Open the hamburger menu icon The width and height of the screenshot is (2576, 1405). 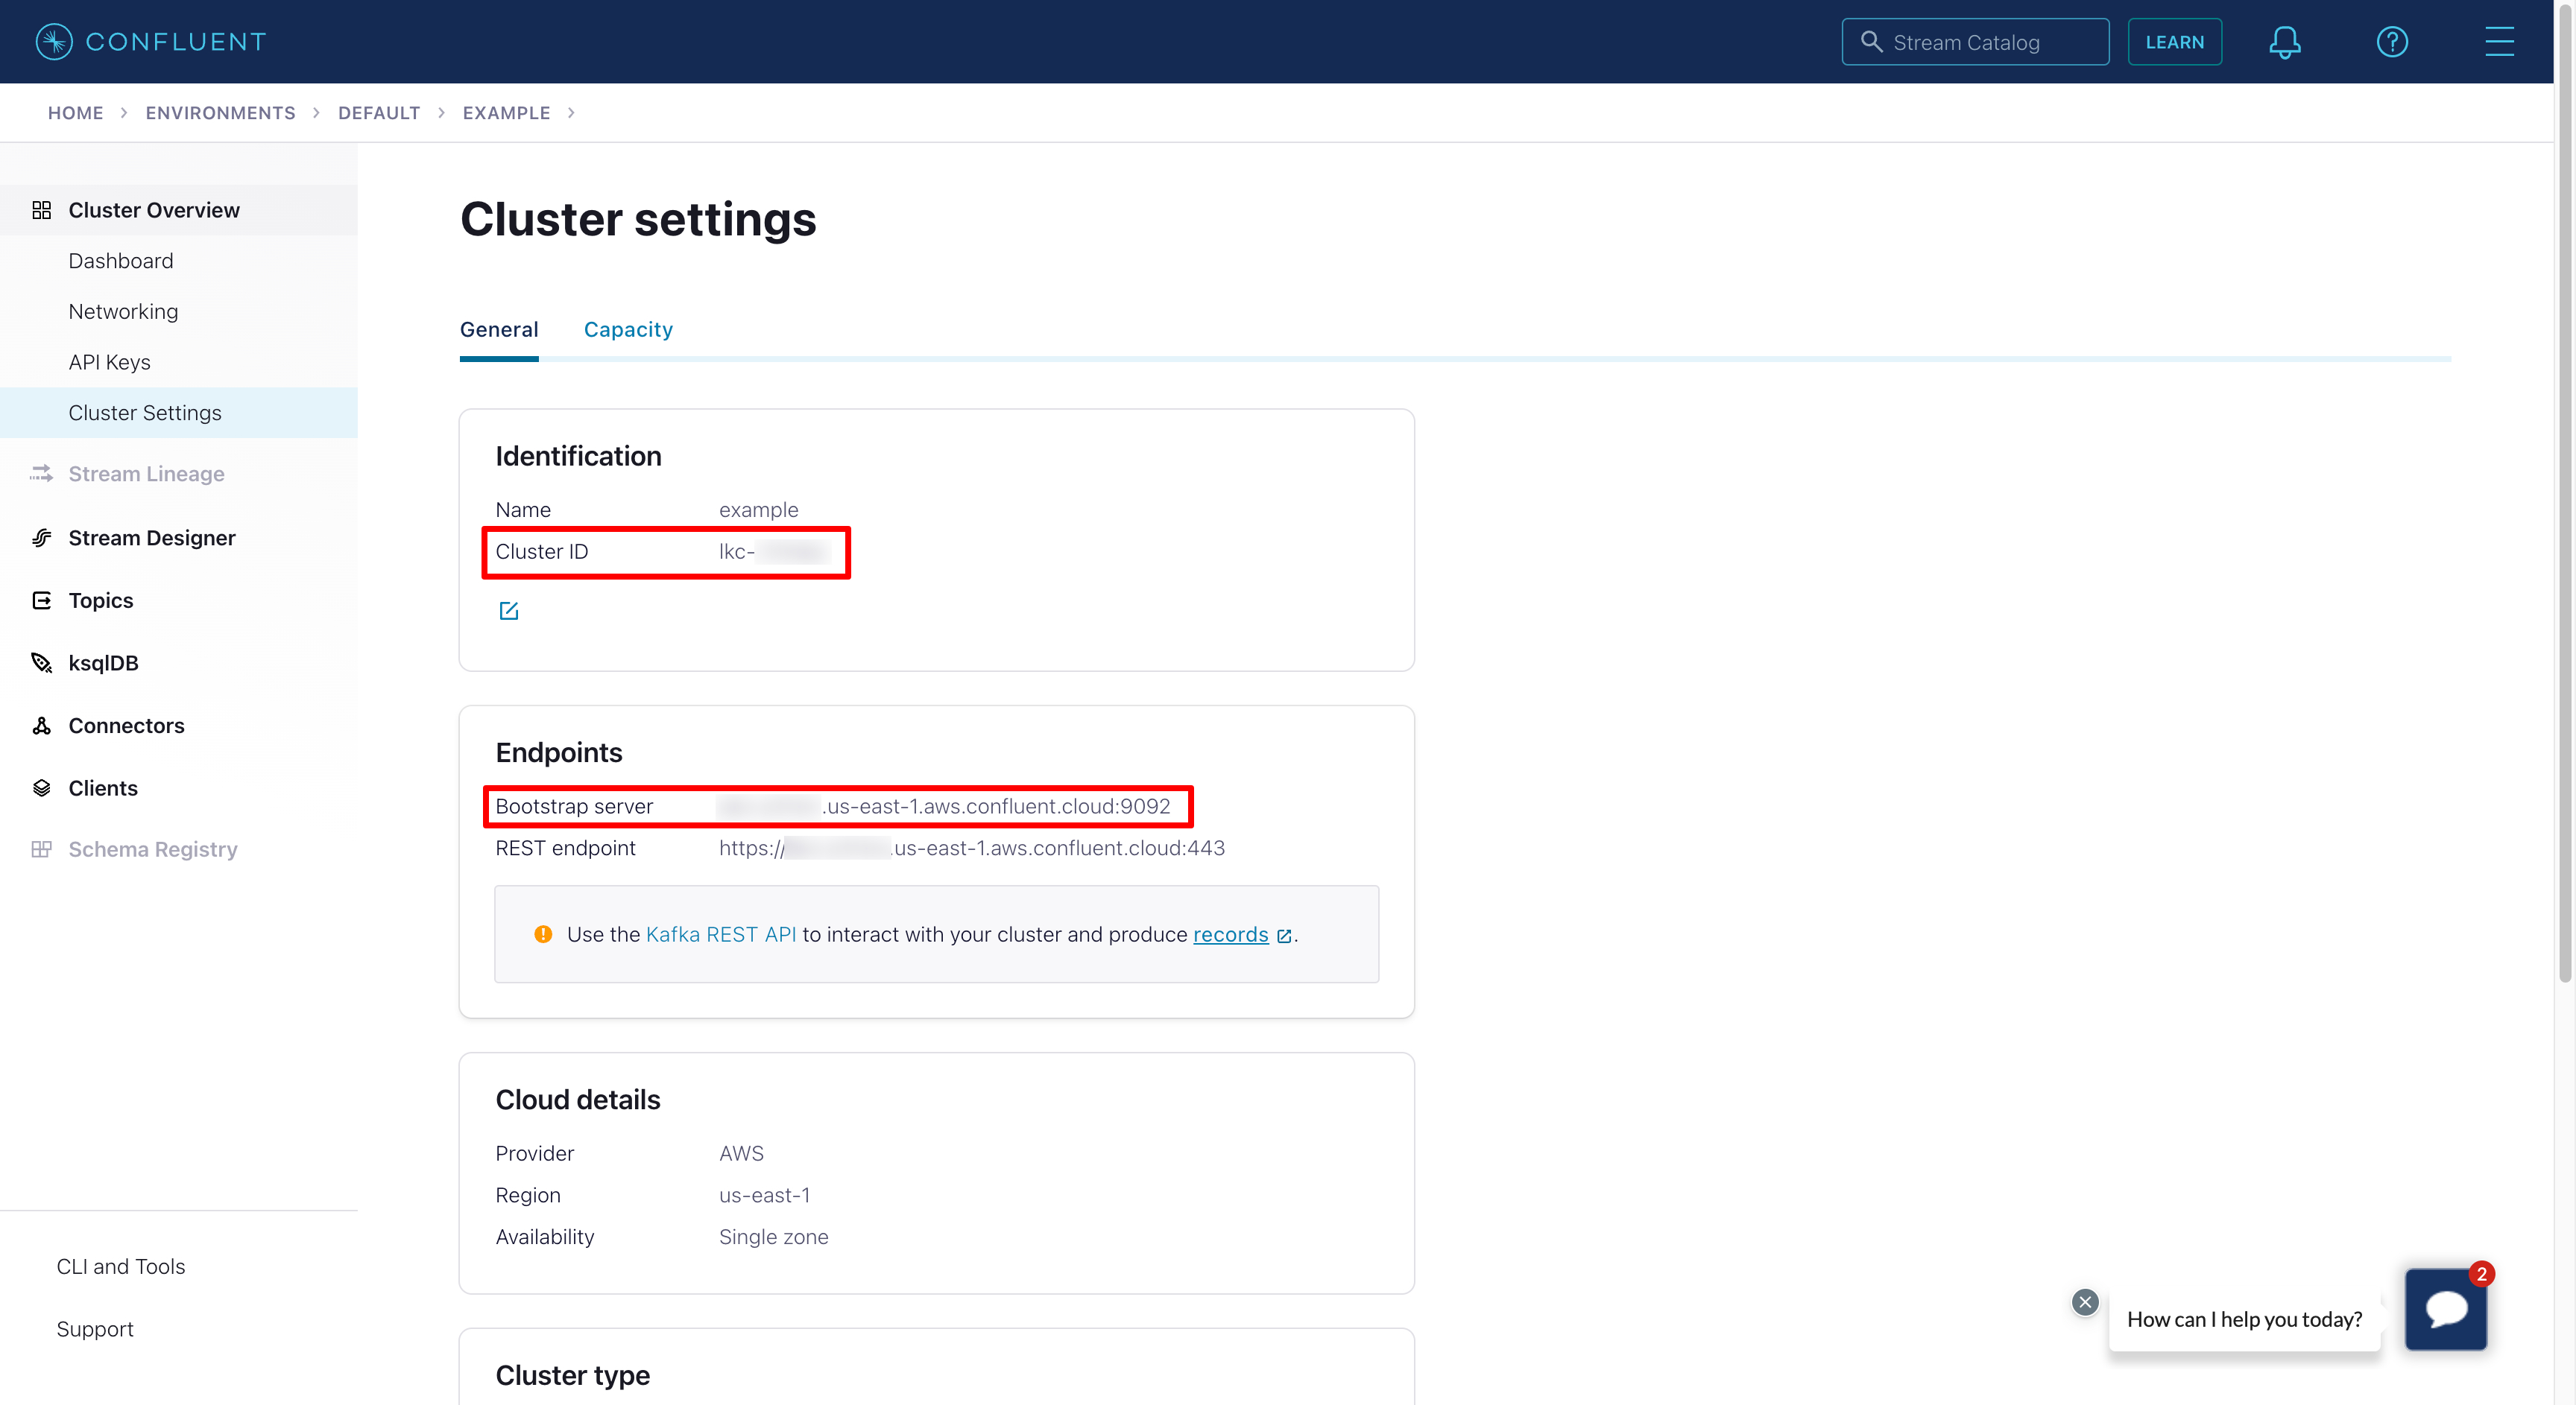tap(2499, 42)
